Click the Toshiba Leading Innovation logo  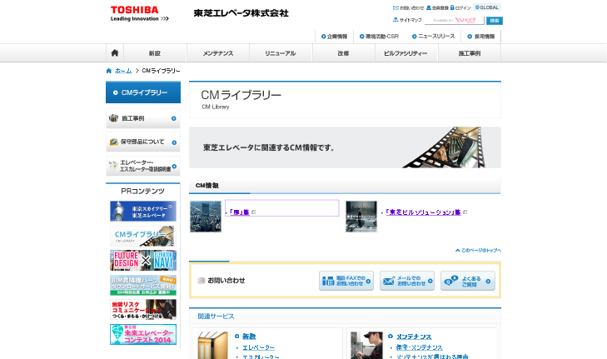point(139,13)
